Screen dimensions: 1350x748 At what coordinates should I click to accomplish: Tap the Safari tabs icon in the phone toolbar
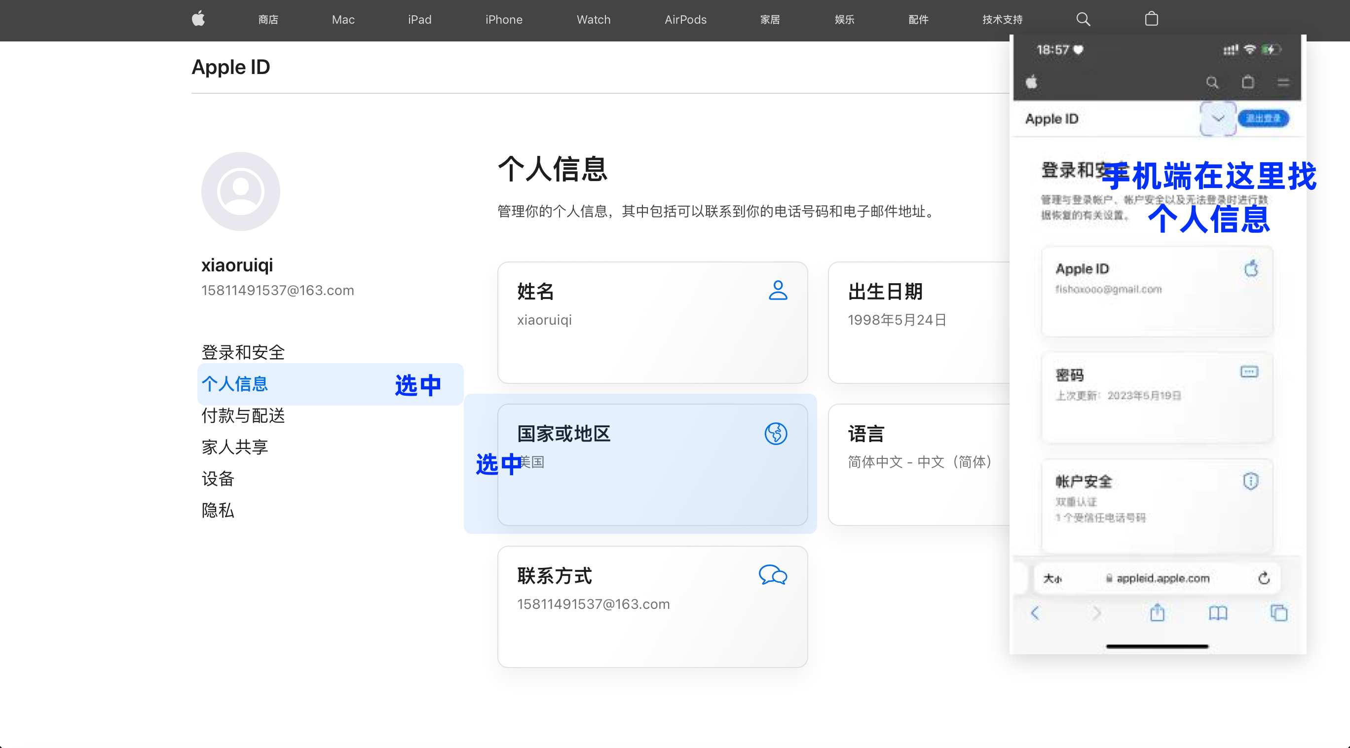1279,613
